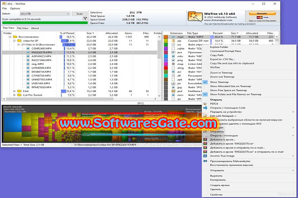
Task: Click the .jar extension file icon
Action: click(x=173, y=83)
